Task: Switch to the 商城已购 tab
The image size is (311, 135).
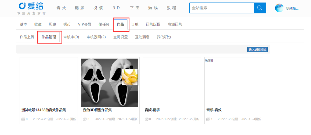Action: [175, 24]
